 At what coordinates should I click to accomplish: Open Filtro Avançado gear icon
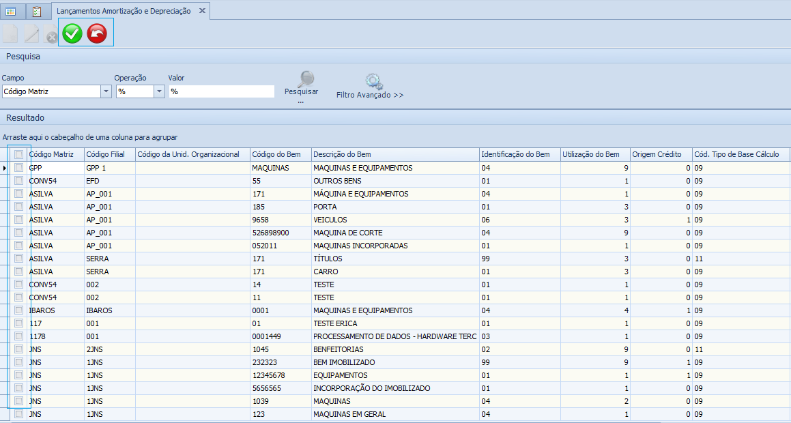coord(373,82)
